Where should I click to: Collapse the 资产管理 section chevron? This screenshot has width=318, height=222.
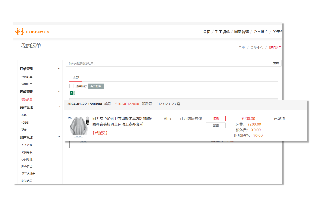(59, 107)
